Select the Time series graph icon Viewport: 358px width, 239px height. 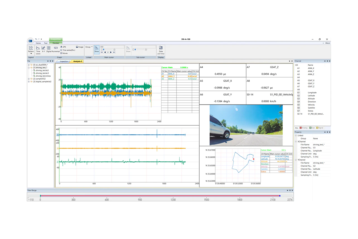tap(38, 48)
